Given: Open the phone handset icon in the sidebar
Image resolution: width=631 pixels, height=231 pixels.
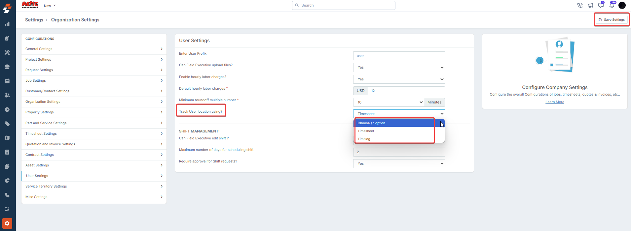Looking at the screenshot, I should [x=7, y=195].
